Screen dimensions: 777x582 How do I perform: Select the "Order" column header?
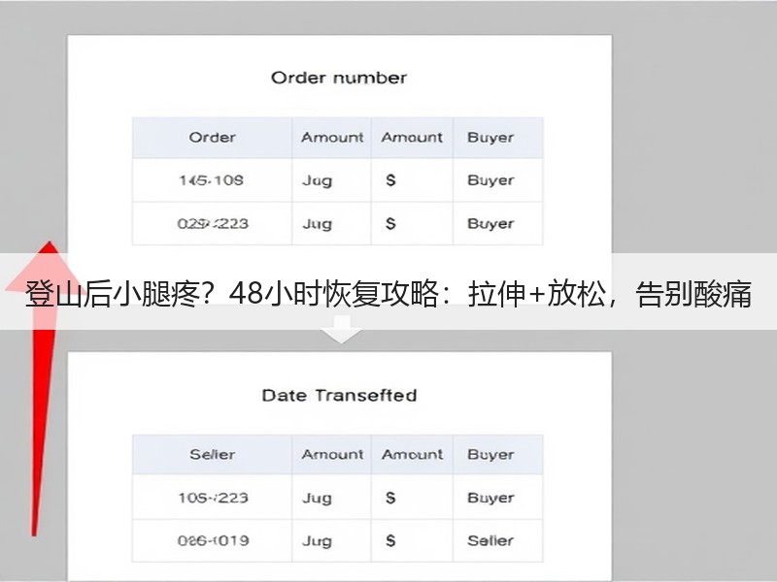coord(212,137)
